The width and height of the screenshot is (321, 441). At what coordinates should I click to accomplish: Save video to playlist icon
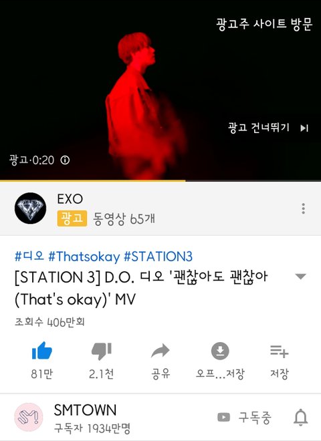click(279, 351)
